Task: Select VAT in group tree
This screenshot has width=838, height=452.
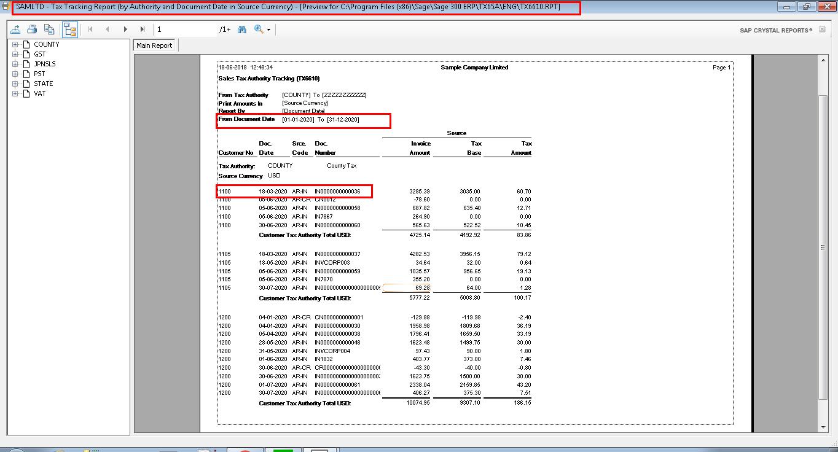Action: coord(40,93)
